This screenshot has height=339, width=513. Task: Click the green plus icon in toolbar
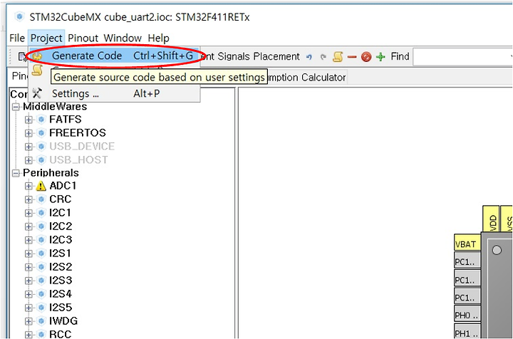coord(380,57)
